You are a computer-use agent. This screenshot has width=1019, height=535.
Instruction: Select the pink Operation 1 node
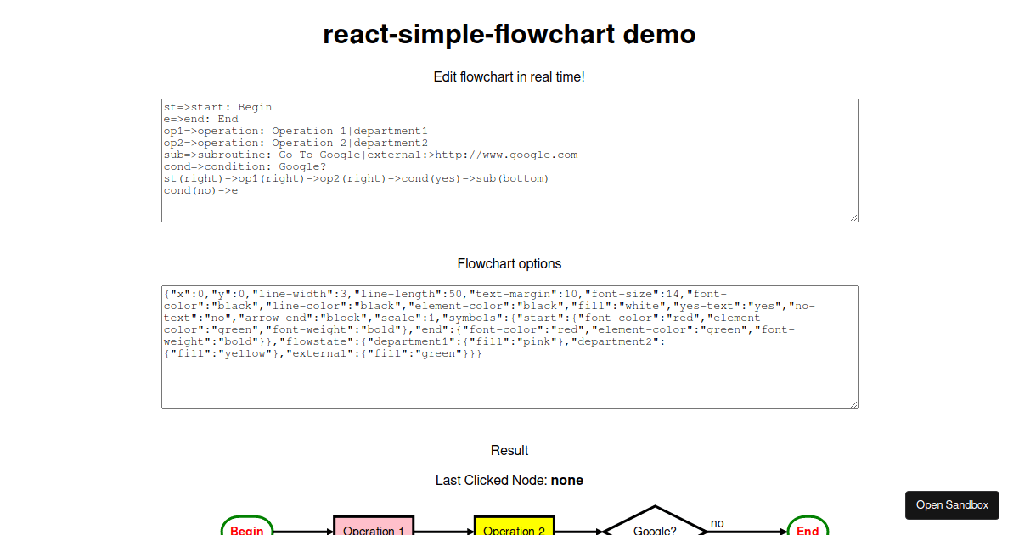click(374, 530)
